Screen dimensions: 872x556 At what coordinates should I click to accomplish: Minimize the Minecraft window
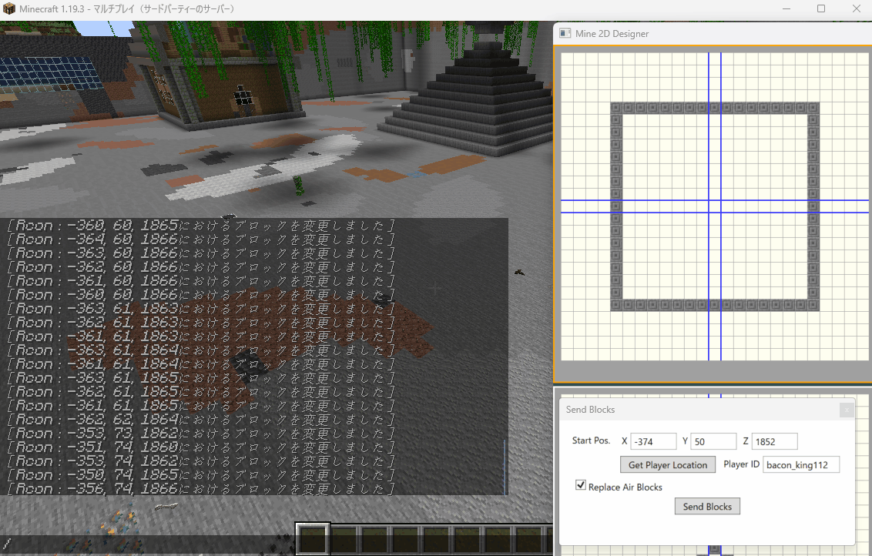point(786,9)
